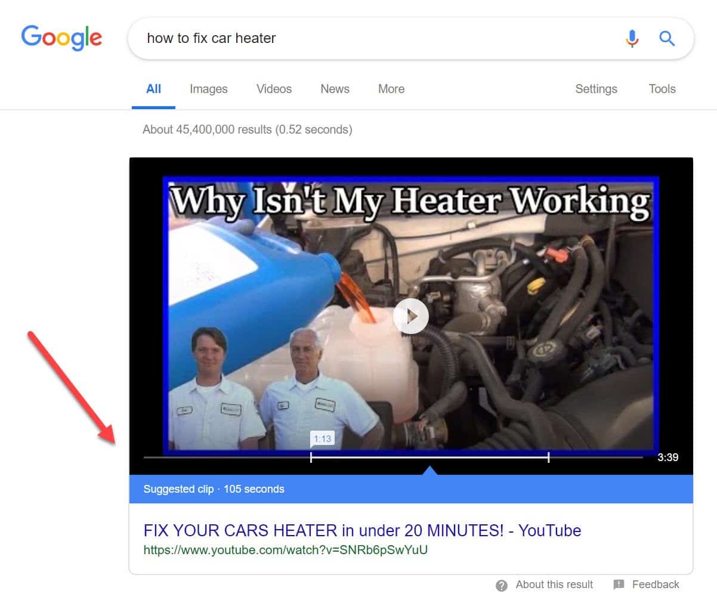Open search Tools

point(662,89)
